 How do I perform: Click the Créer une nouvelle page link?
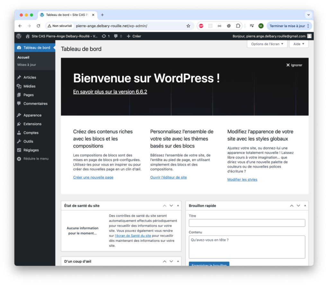tap(93, 178)
